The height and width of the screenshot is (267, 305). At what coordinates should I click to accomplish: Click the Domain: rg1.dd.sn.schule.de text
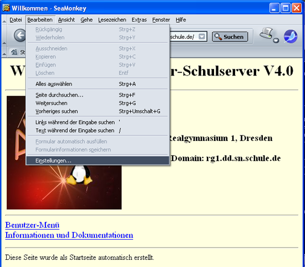coord(226,158)
